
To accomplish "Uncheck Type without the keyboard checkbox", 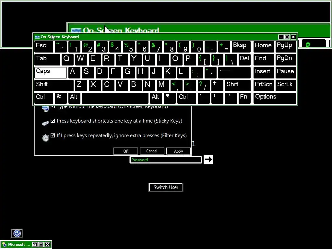I will [53, 106].
